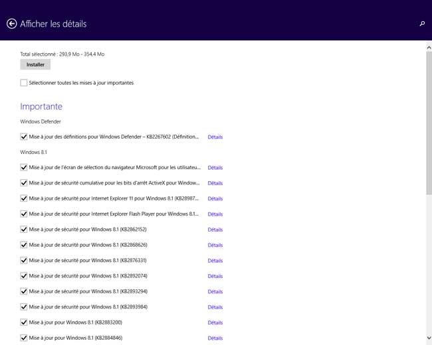The image size is (432, 345).
Task: Open search with the magnifier icon
Action: (422, 24)
